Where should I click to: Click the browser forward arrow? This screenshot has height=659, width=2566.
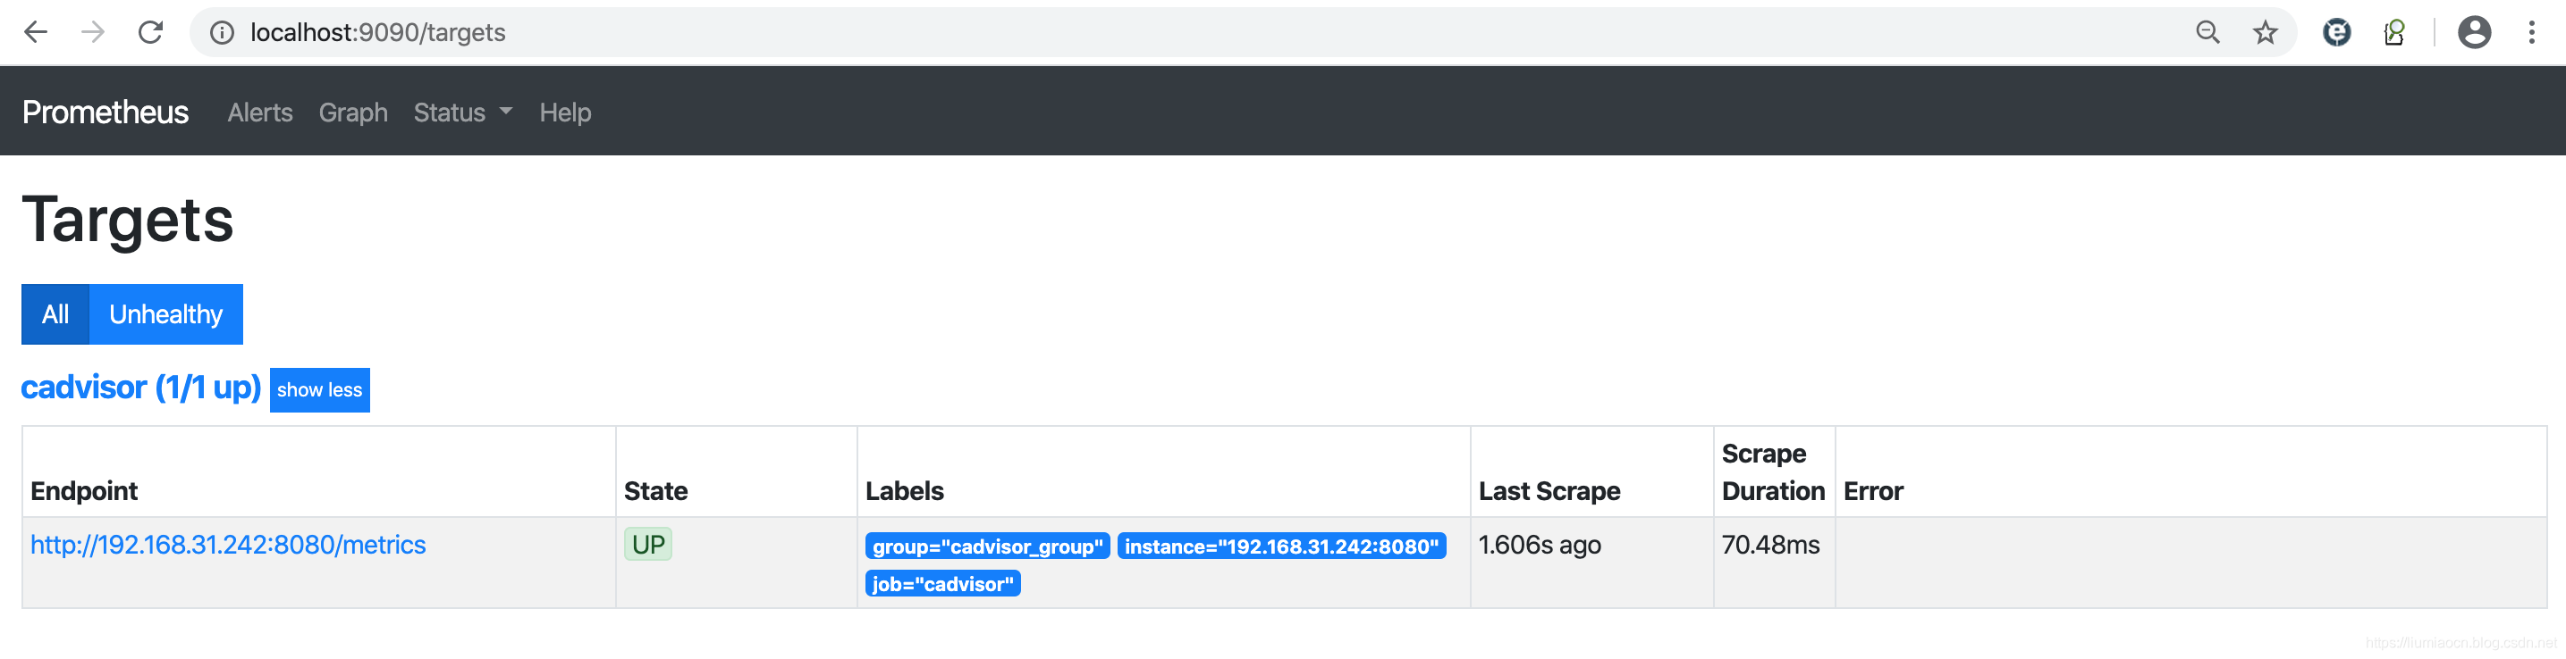(x=93, y=33)
